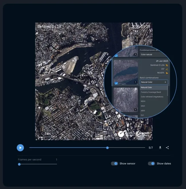Viewport: 186px width, 189px height.
Task: Select the SAVI index option
Action: [x=143, y=106]
